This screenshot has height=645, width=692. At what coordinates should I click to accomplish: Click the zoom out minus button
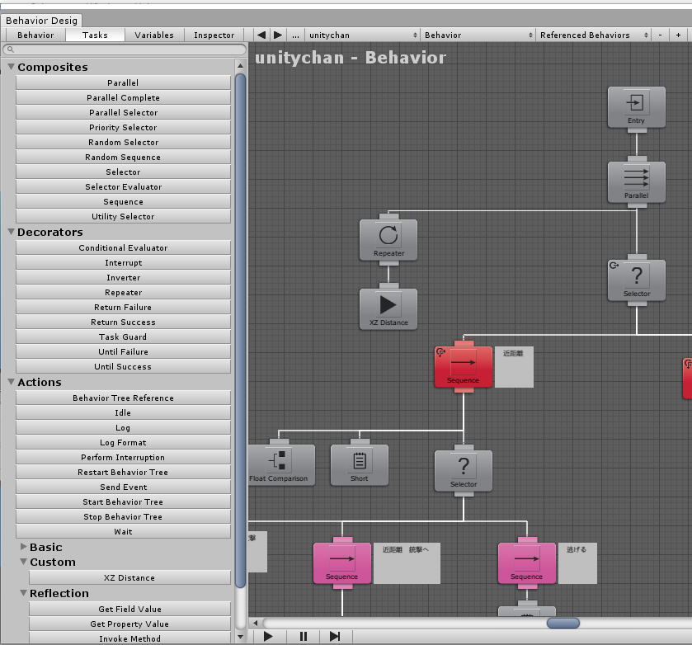(x=660, y=35)
